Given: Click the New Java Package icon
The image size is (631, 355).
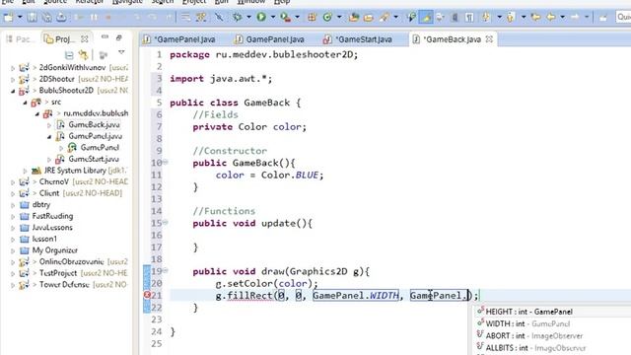Looking at the screenshot, I should click(x=312, y=18).
